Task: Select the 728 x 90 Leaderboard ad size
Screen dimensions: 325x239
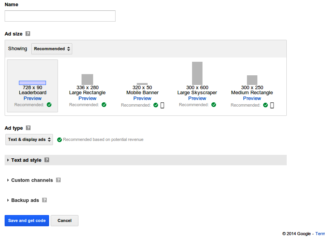Action: [32, 86]
